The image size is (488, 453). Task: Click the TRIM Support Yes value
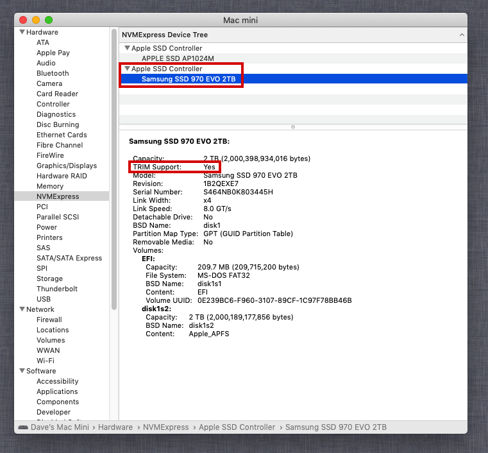209,167
